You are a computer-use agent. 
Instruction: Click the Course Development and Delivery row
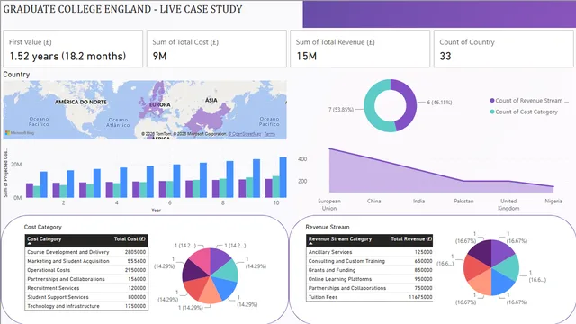pyautogui.click(x=86, y=252)
